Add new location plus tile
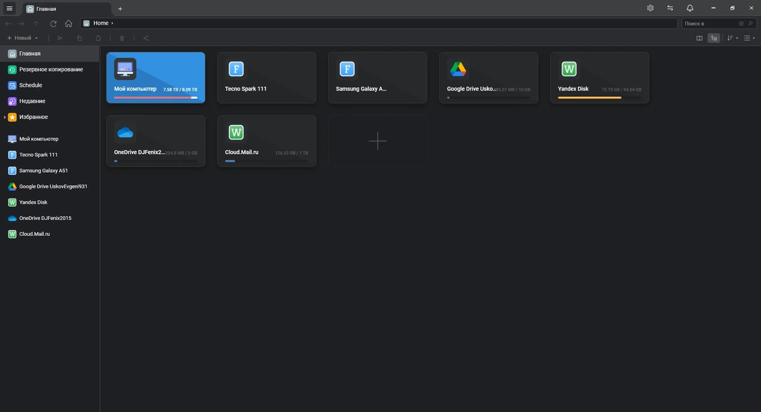Screen dimensions: 761x412 coord(377,141)
